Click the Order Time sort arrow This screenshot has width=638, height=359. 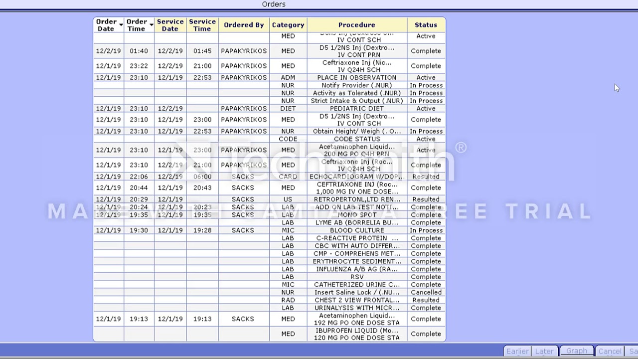(151, 25)
